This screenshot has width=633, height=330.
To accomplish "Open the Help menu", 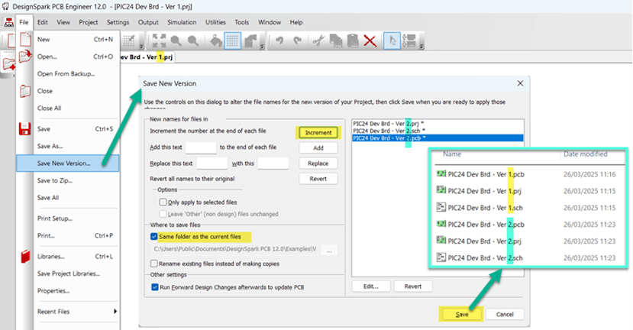I will (x=296, y=22).
